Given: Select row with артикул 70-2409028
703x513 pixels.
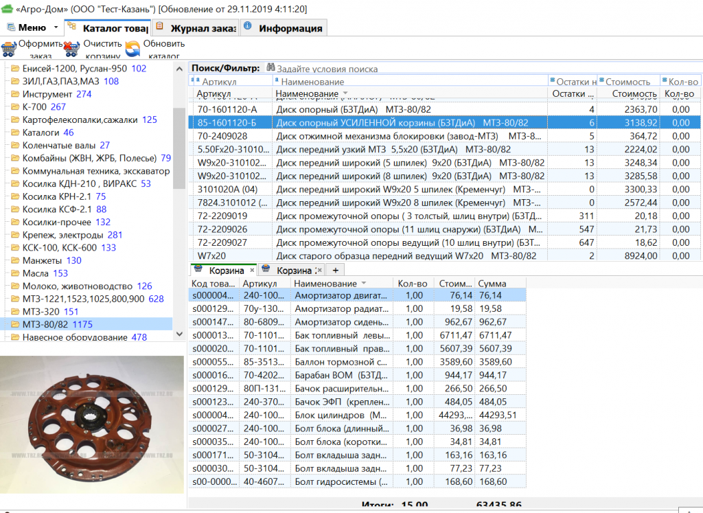Looking at the screenshot, I should coord(444,136).
